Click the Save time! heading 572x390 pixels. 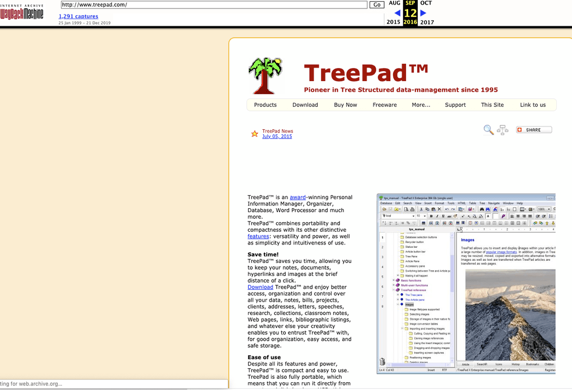click(x=263, y=255)
